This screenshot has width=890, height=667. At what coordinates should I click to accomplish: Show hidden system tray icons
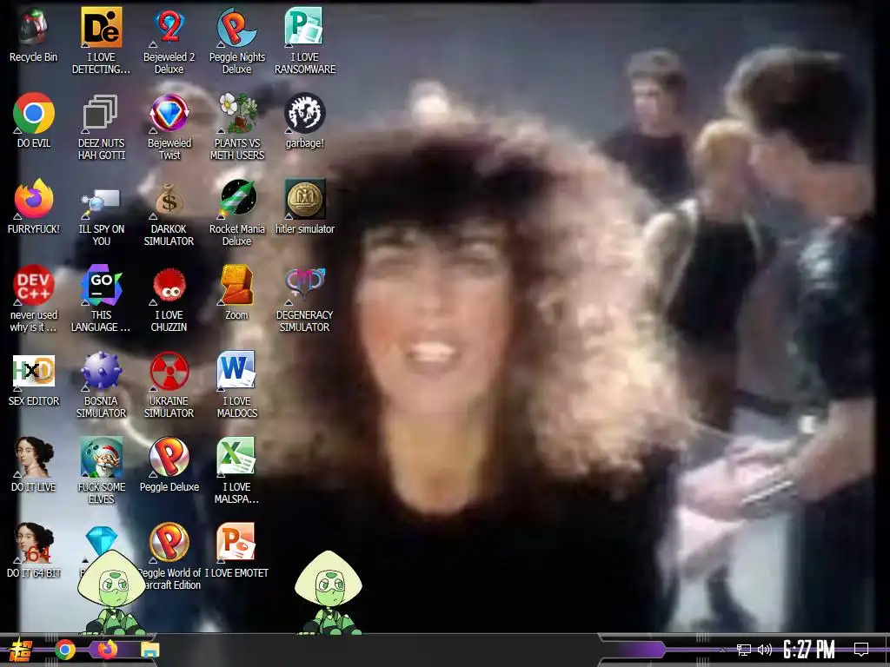(x=722, y=650)
